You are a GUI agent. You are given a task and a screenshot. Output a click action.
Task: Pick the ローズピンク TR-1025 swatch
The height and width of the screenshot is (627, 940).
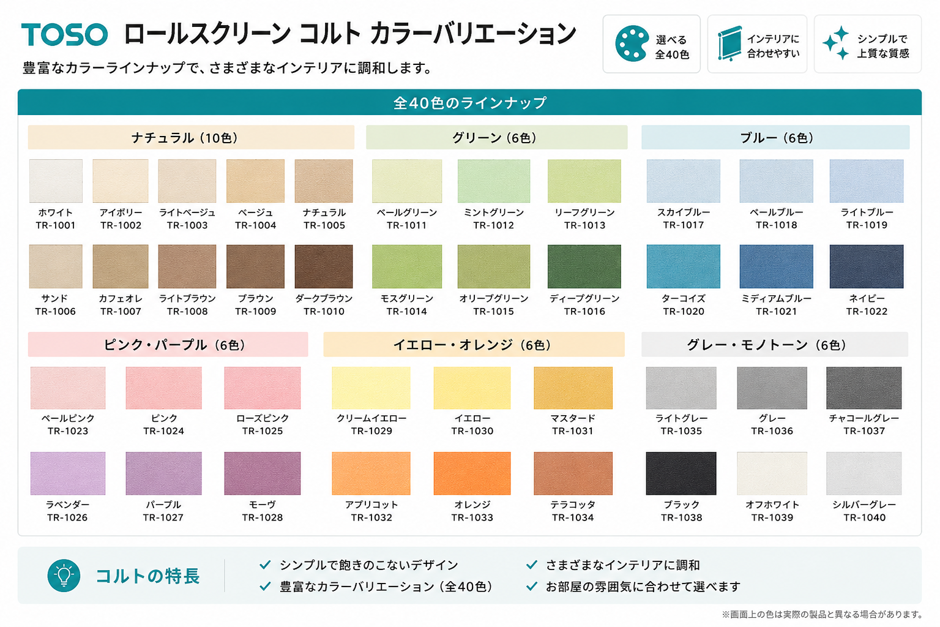pos(263,388)
